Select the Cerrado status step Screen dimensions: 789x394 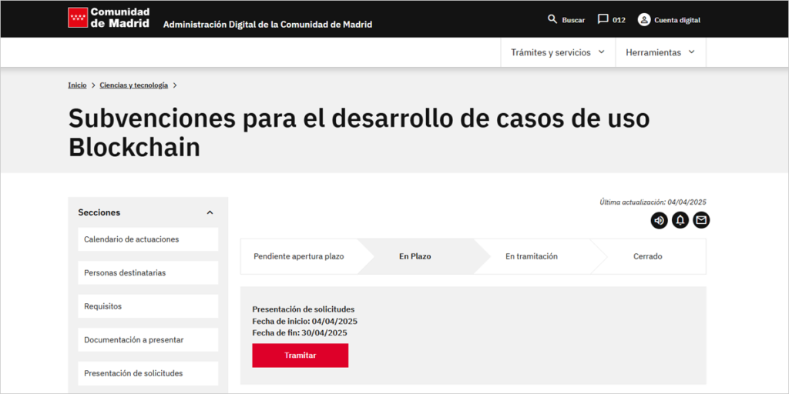coord(647,256)
